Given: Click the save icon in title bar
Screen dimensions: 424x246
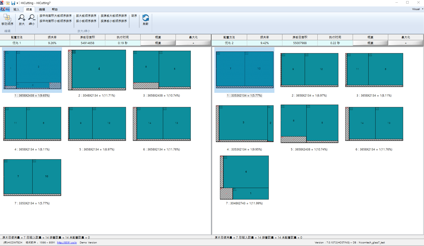Looking at the screenshot, I should (13, 3).
